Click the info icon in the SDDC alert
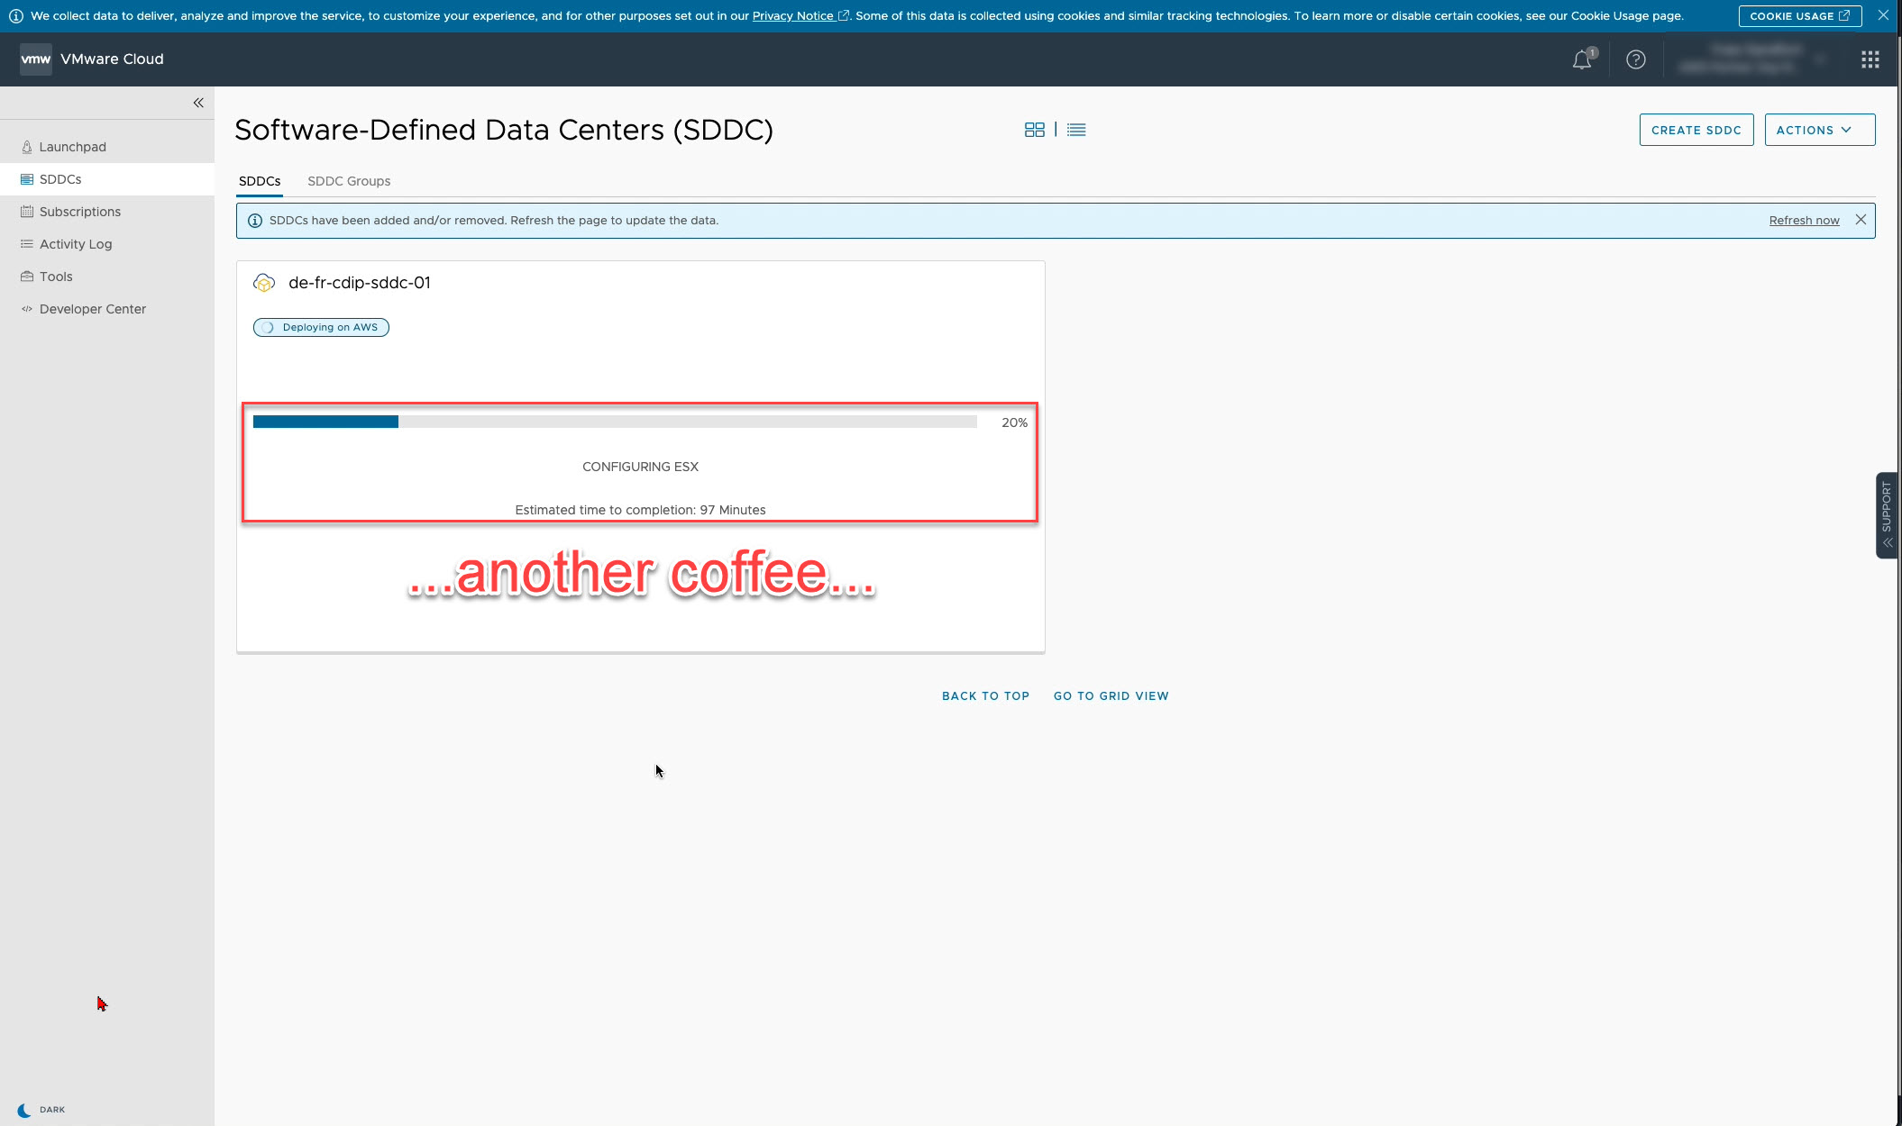The width and height of the screenshot is (1902, 1126). (x=255, y=221)
